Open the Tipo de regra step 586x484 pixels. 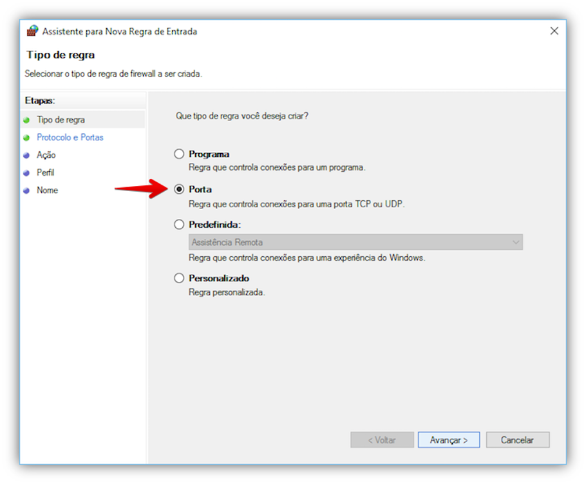click(61, 120)
